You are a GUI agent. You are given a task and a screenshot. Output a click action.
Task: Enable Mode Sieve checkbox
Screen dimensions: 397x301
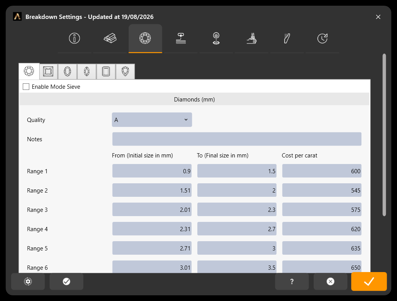tap(26, 87)
